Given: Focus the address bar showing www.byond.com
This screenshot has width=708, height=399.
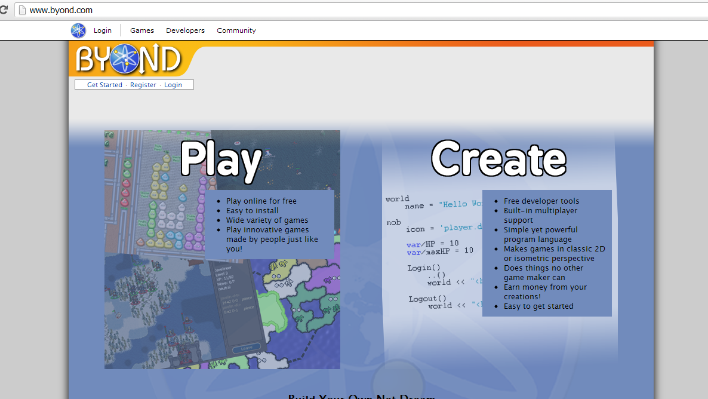Looking at the screenshot, I should click(x=361, y=10).
